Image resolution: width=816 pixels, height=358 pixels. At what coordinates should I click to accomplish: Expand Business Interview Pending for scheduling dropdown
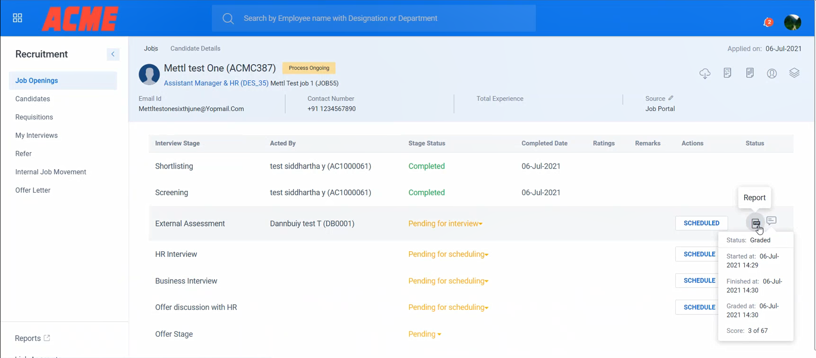click(448, 281)
